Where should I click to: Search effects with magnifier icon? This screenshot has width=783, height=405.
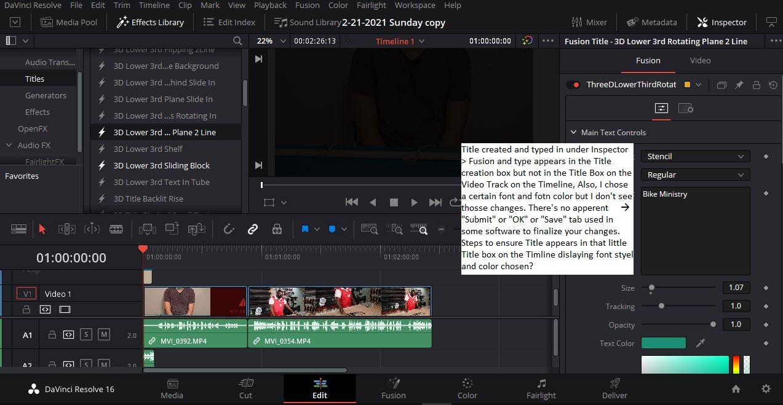coord(237,41)
